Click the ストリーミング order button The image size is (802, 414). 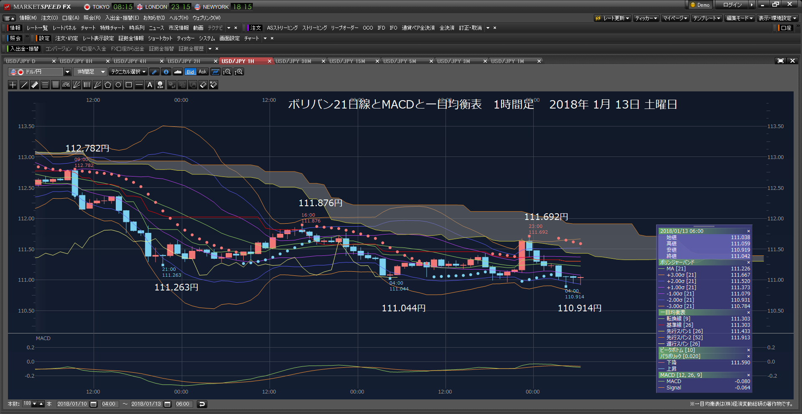click(x=314, y=28)
